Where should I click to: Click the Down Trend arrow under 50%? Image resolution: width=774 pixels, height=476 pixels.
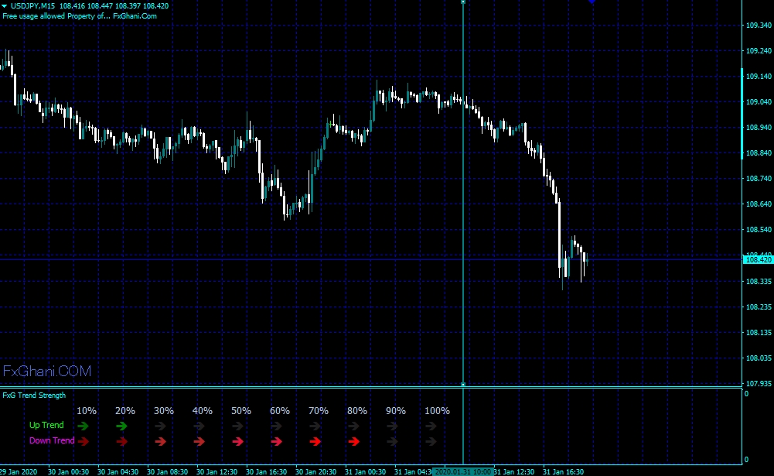click(x=237, y=441)
